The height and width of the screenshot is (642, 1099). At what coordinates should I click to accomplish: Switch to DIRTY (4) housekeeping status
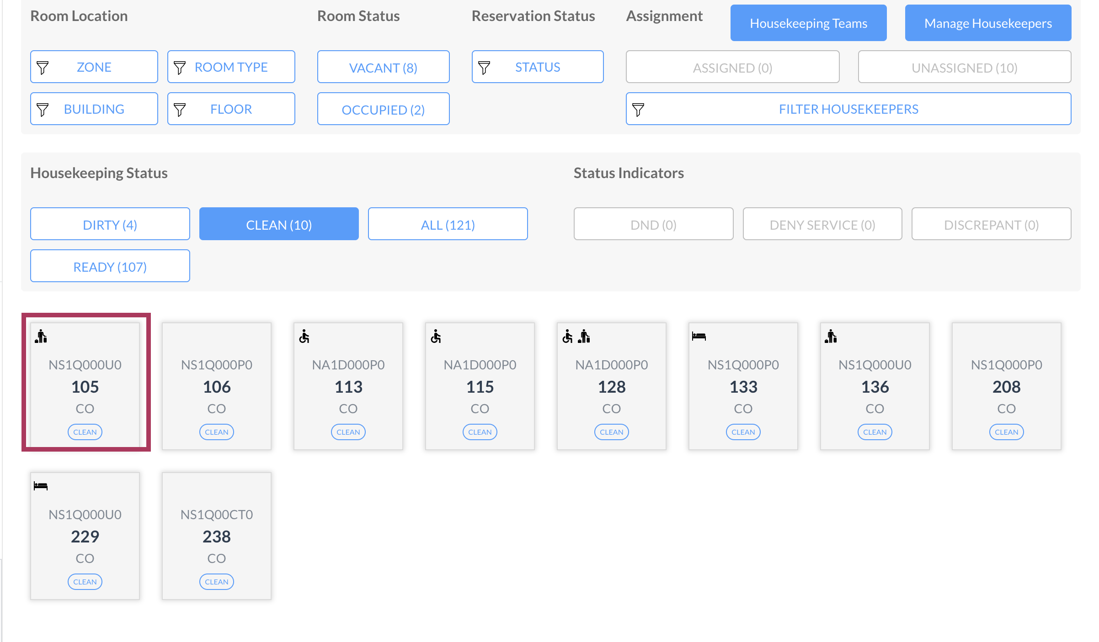(x=110, y=224)
